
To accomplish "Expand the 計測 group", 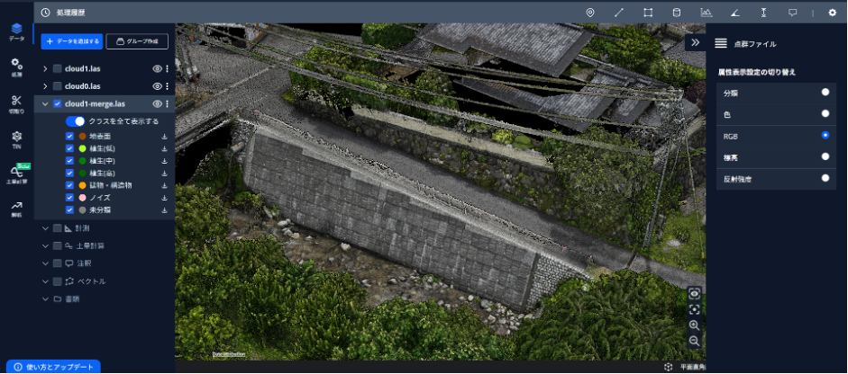I will pyautogui.click(x=46, y=228).
